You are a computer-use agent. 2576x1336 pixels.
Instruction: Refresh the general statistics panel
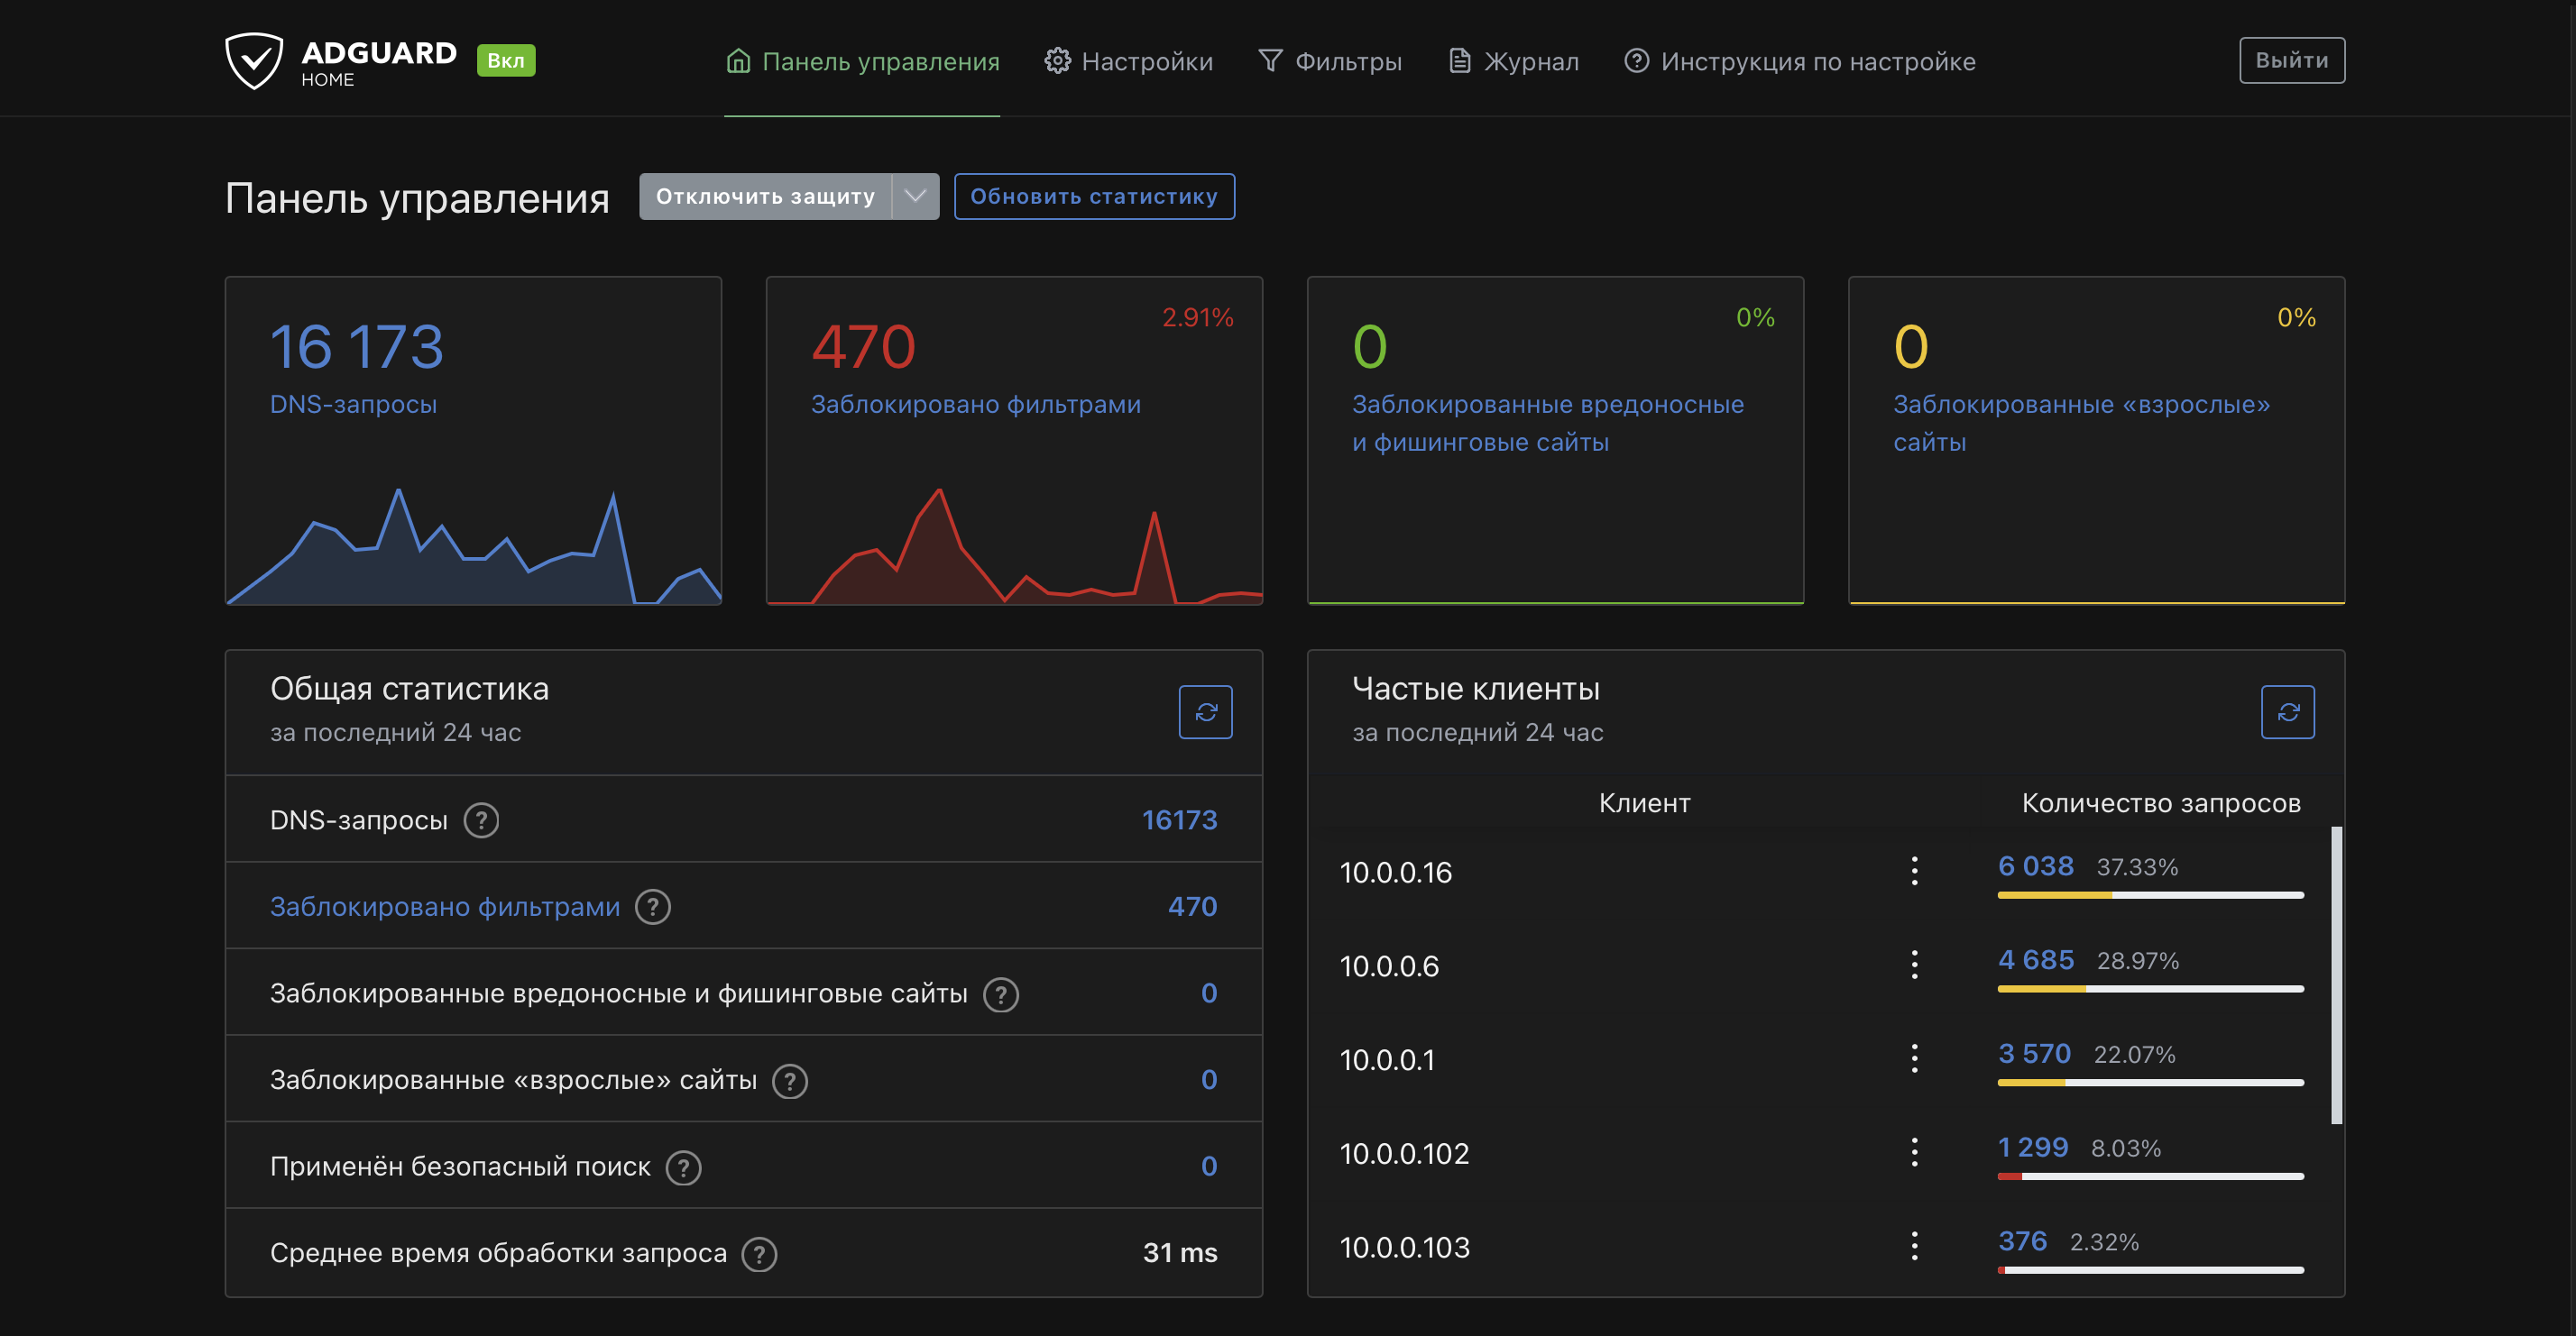point(1205,711)
